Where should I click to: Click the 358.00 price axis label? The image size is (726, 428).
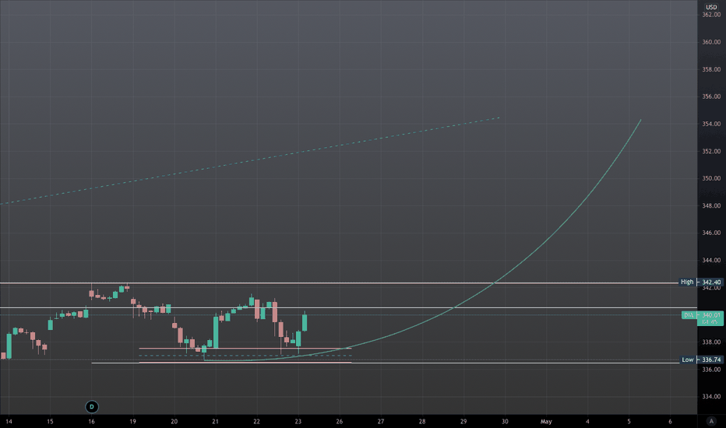(711, 69)
